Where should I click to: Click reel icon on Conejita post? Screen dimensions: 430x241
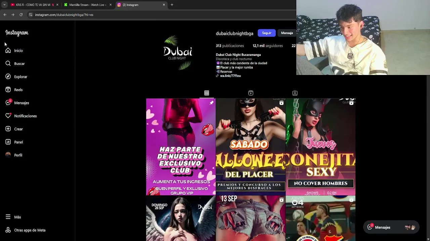pos(351,103)
